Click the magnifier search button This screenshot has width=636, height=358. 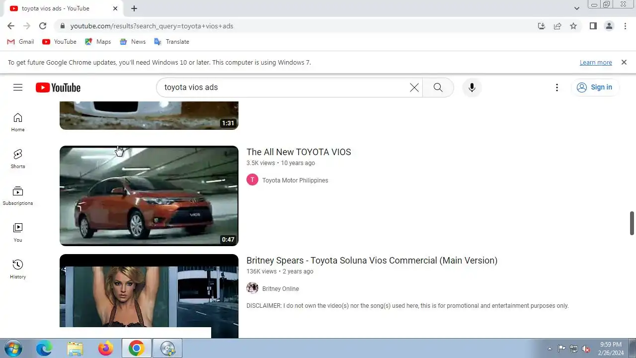point(438,88)
